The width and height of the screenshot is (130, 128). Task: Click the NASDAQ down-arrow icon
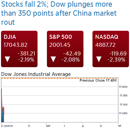coord(99,59)
